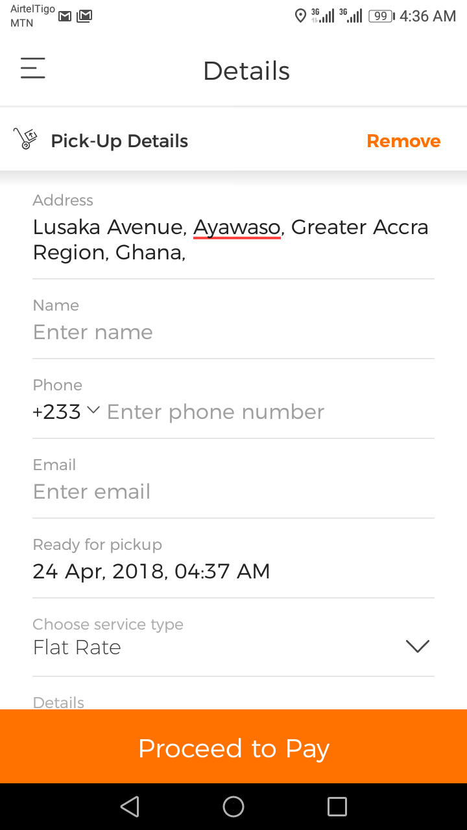Tap the Details field label
The image size is (467, 830).
tap(58, 702)
